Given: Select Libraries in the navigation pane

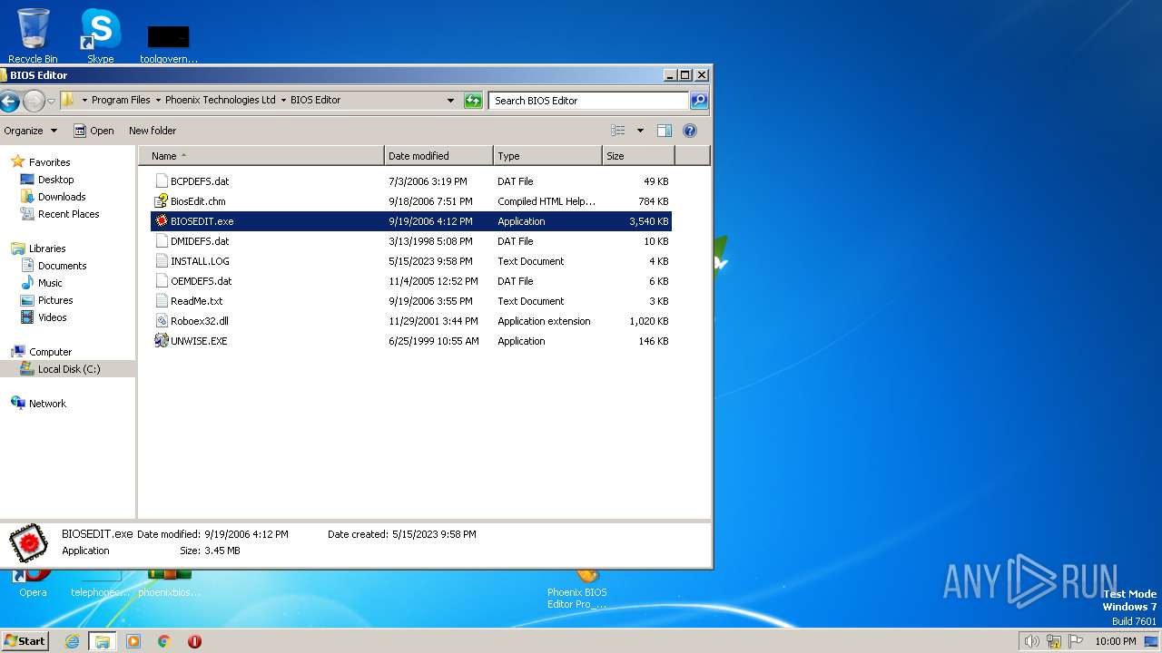Looking at the screenshot, I should tap(46, 249).
